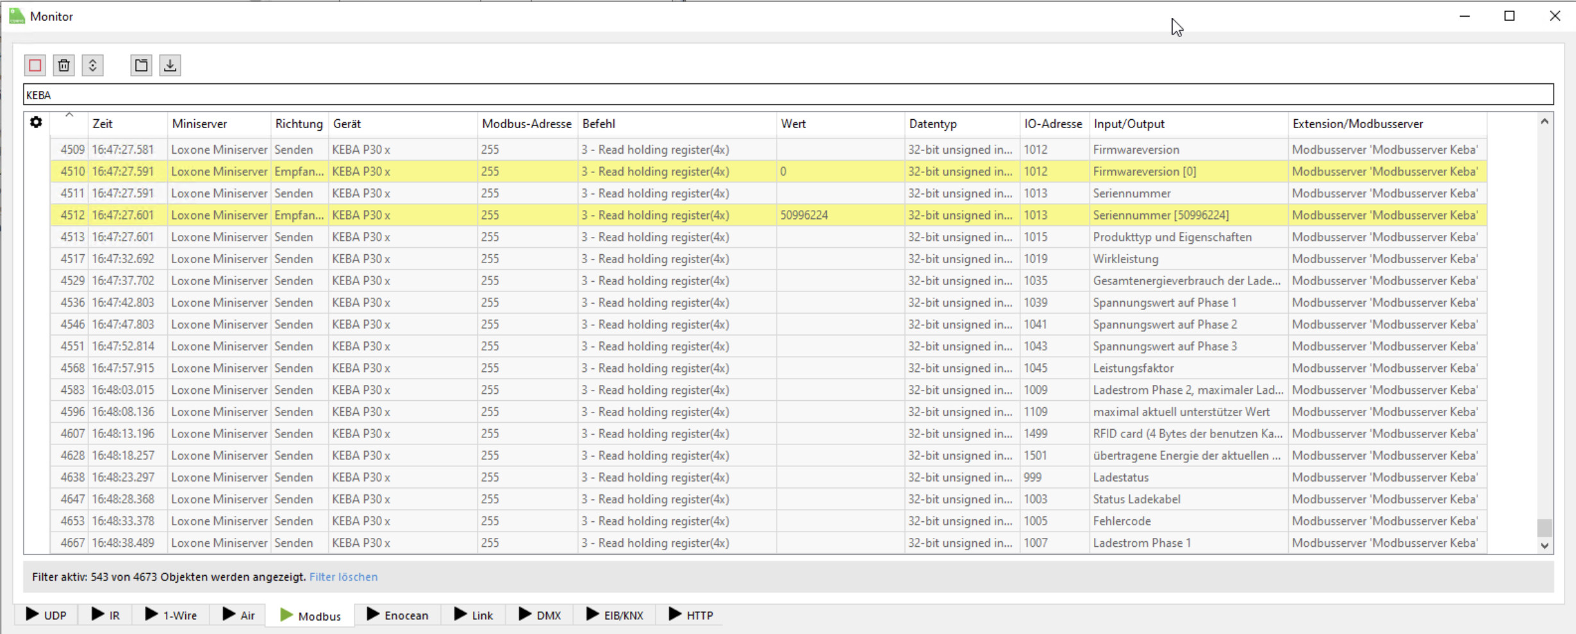Select the RFID card row

click(768, 434)
